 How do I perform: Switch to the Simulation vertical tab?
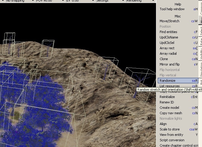pos(200,69)
